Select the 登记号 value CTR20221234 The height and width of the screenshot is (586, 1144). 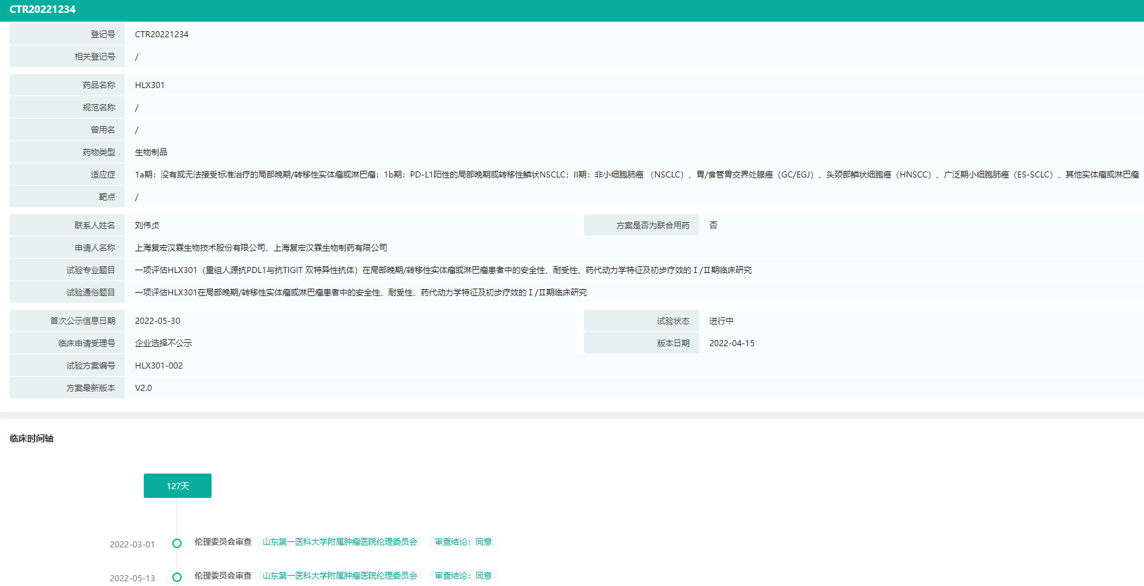click(161, 35)
